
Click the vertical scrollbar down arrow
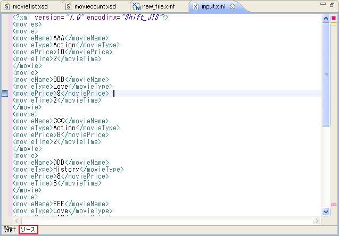click(326, 212)
